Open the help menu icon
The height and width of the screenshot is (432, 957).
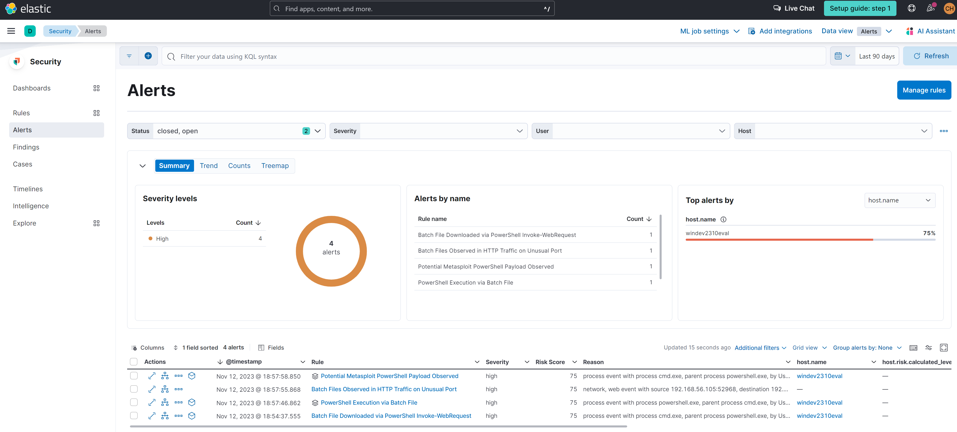tap(911, 8)
